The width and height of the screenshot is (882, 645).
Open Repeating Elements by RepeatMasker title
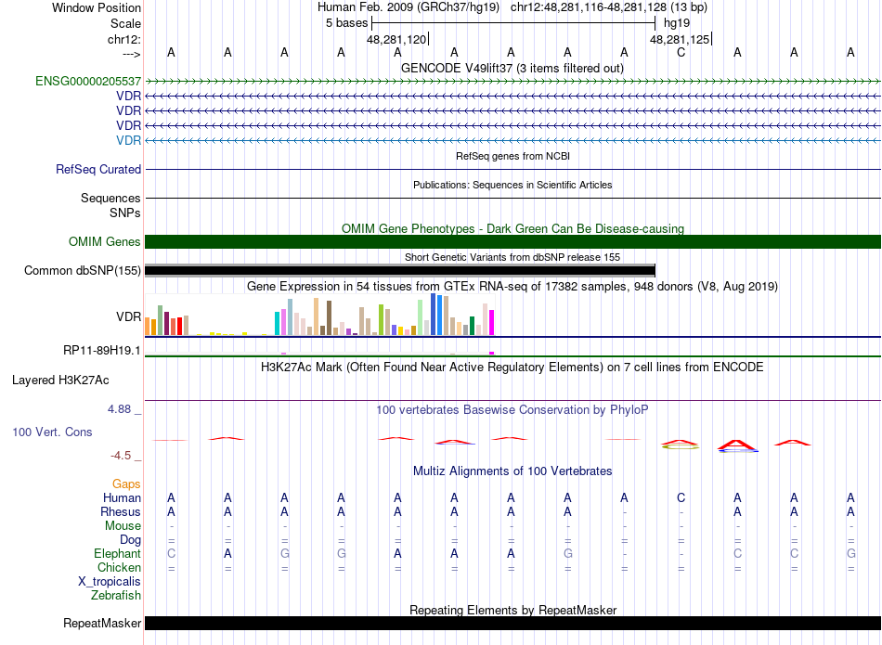tap(512, 610)
